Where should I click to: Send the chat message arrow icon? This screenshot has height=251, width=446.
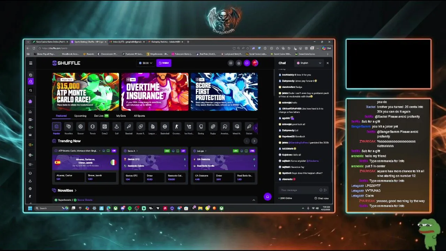325,190
